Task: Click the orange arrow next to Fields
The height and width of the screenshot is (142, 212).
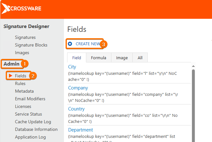Action: (x=11, y=76)
